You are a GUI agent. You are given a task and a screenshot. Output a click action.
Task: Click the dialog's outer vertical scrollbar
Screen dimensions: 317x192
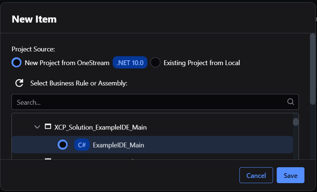(x=313, y=69)
